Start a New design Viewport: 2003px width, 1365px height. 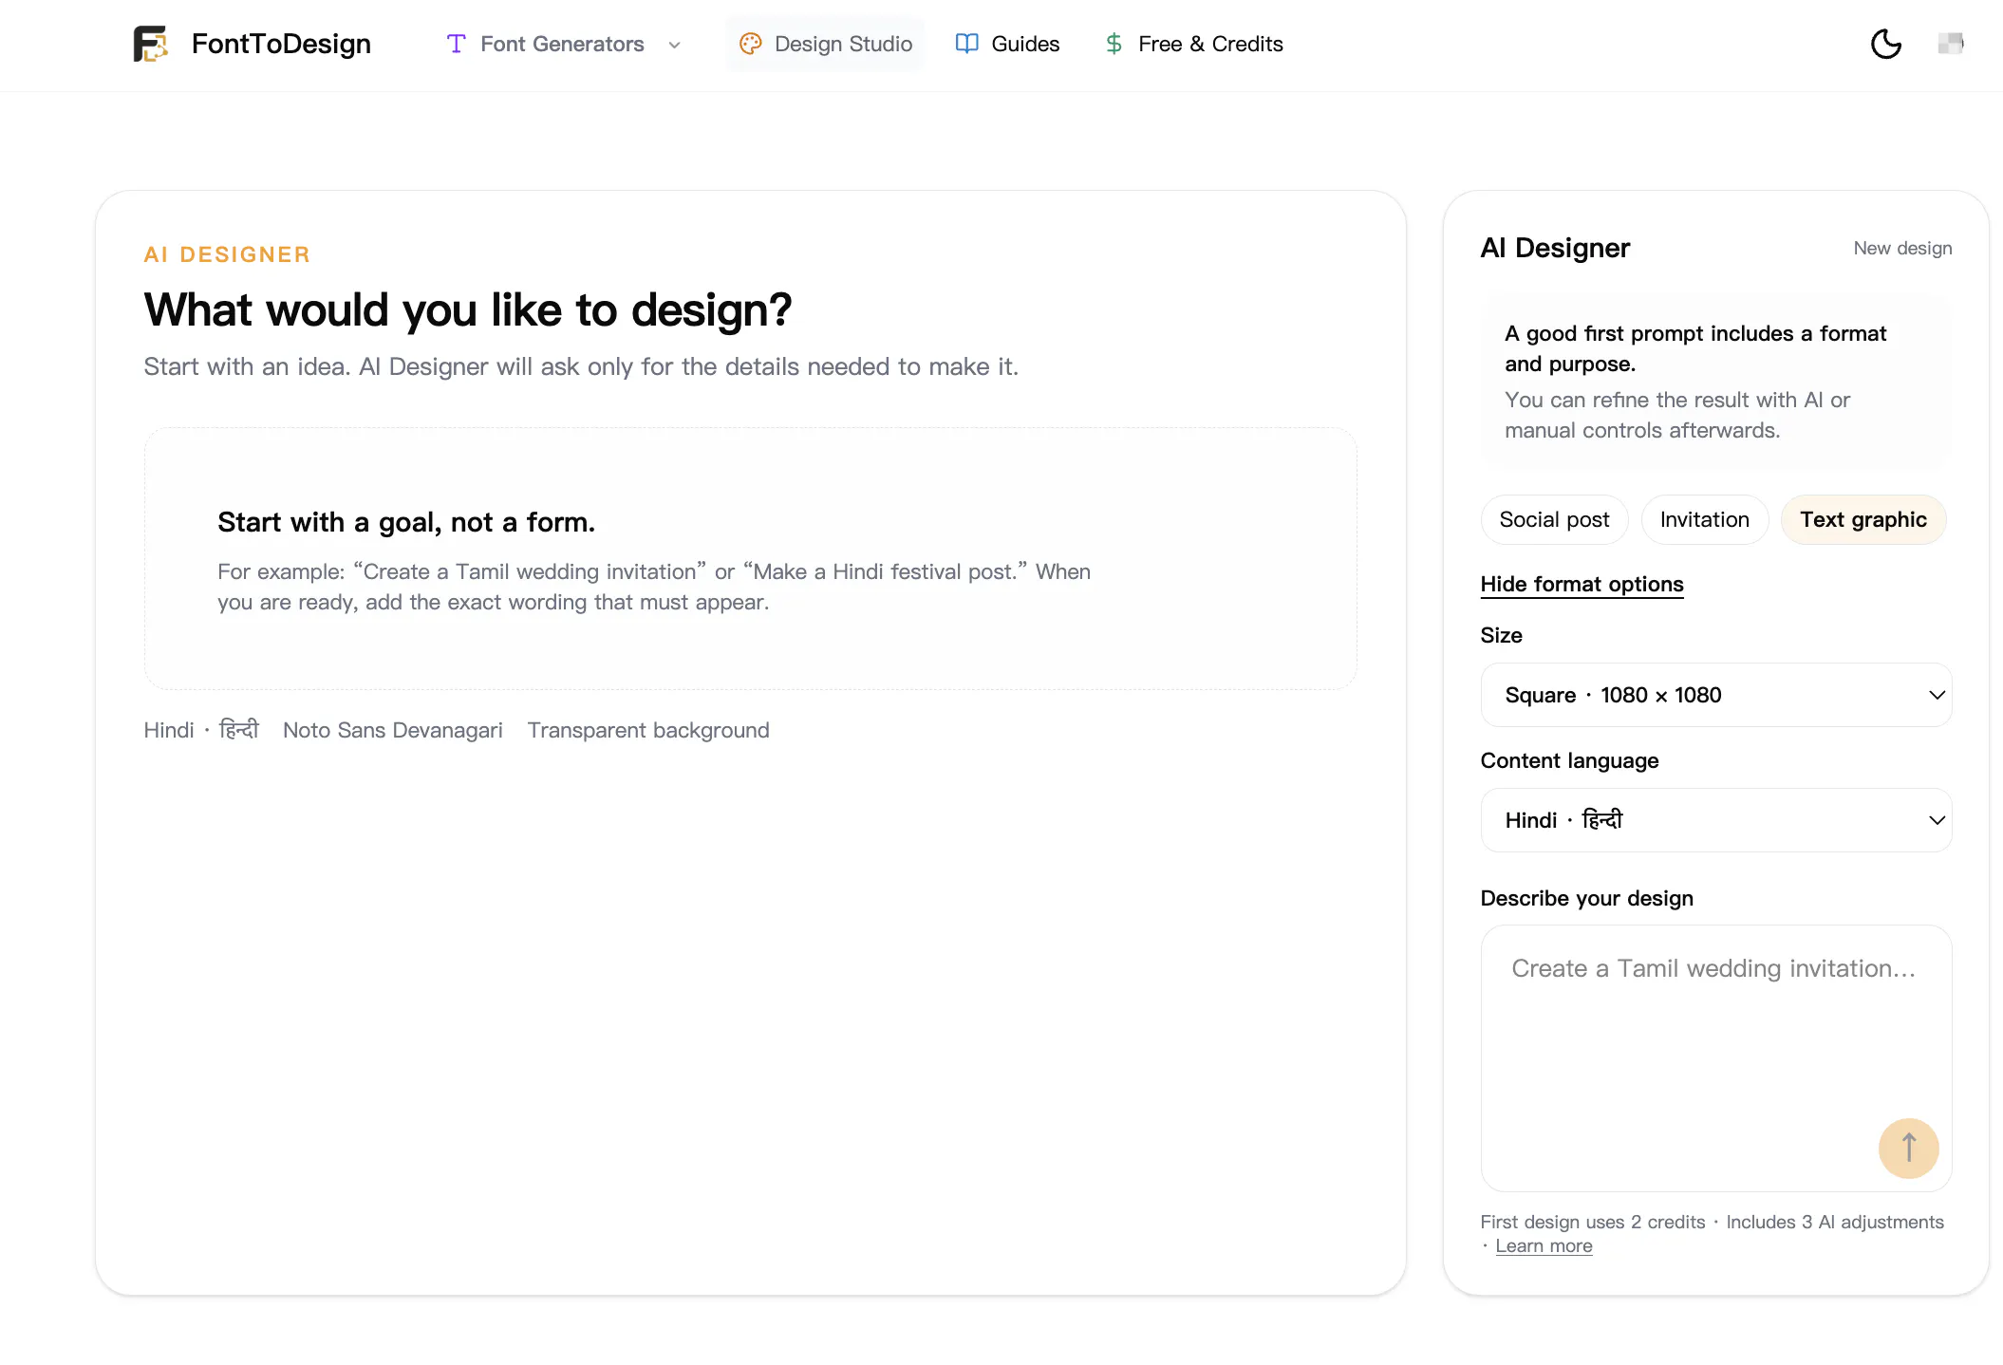(1902, 248)
